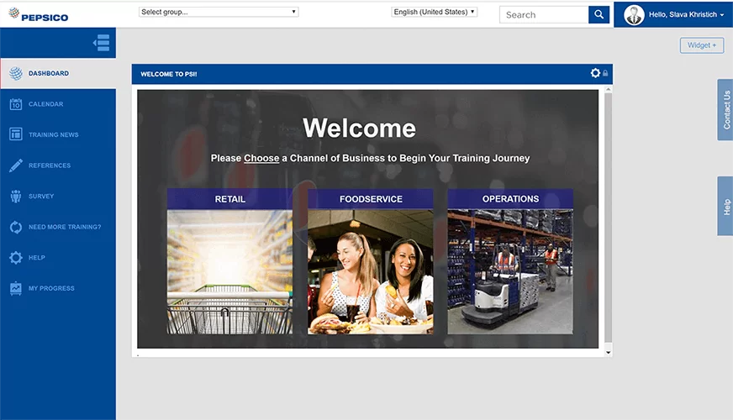Open the Training News menu item
Screen dimensions: 733x420
coord(58,134)
